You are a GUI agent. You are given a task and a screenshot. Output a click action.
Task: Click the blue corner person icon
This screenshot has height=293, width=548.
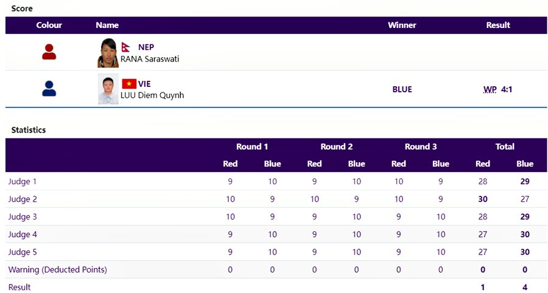(49, 89)
